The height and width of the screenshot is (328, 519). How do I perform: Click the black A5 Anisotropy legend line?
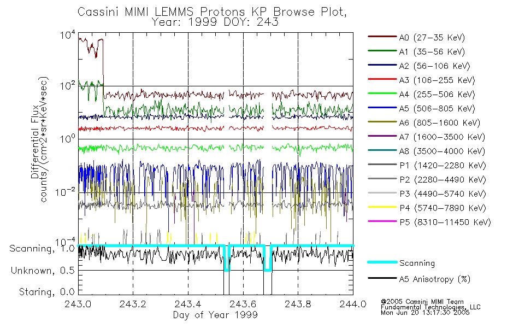click(382, 278)
